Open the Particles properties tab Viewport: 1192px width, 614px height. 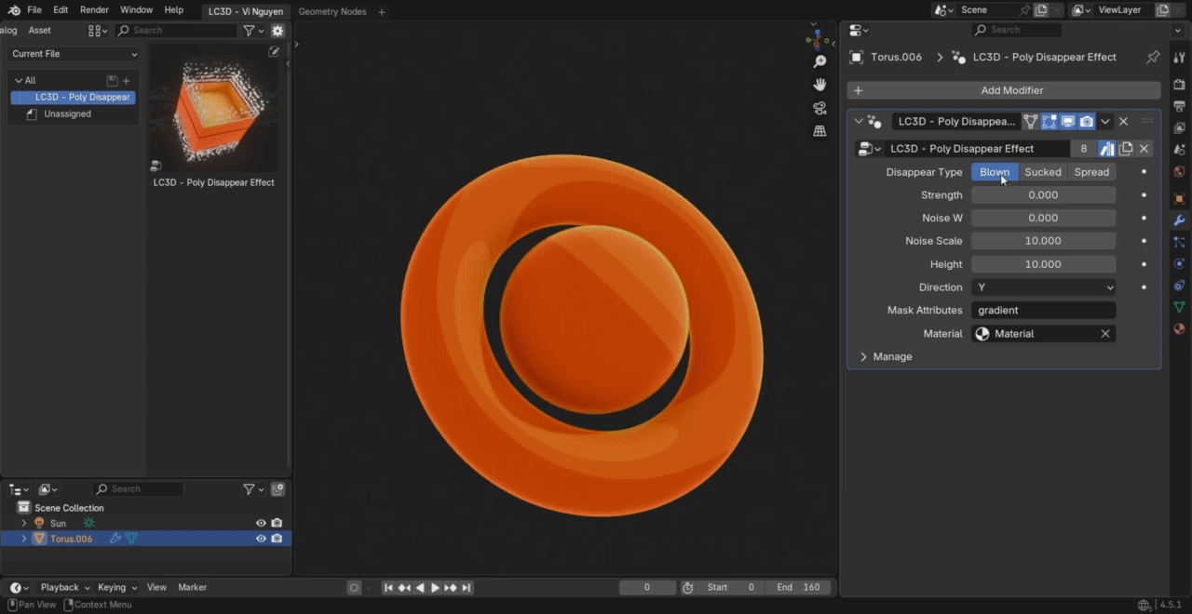point(1179,242)
